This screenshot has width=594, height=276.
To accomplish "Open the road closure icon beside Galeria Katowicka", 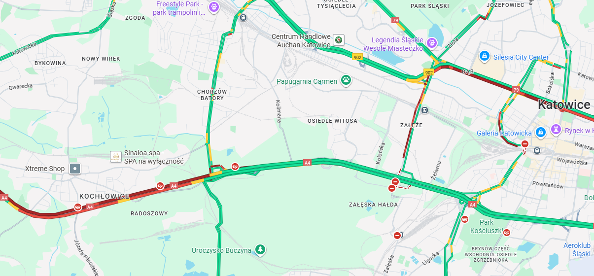I will 525,144.
